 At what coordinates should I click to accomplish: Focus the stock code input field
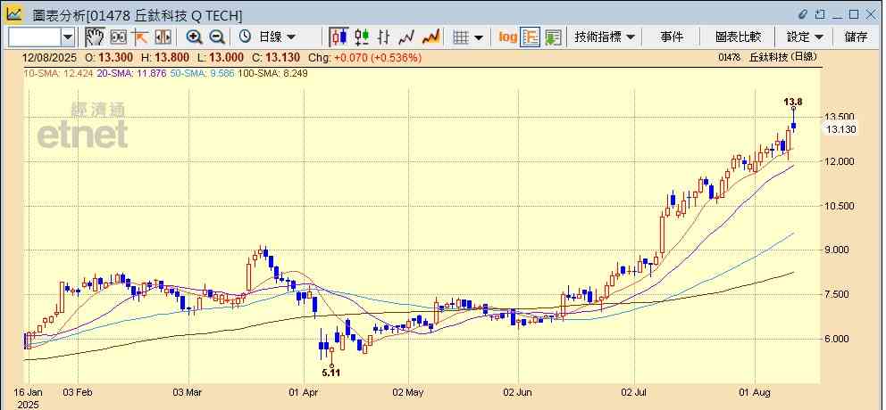(35, 37)
